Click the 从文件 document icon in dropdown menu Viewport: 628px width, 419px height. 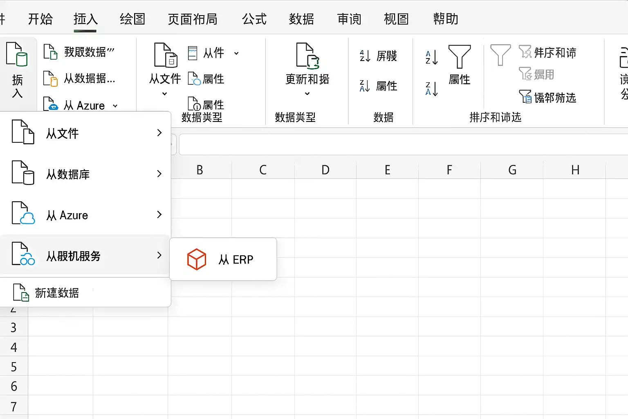23,132
